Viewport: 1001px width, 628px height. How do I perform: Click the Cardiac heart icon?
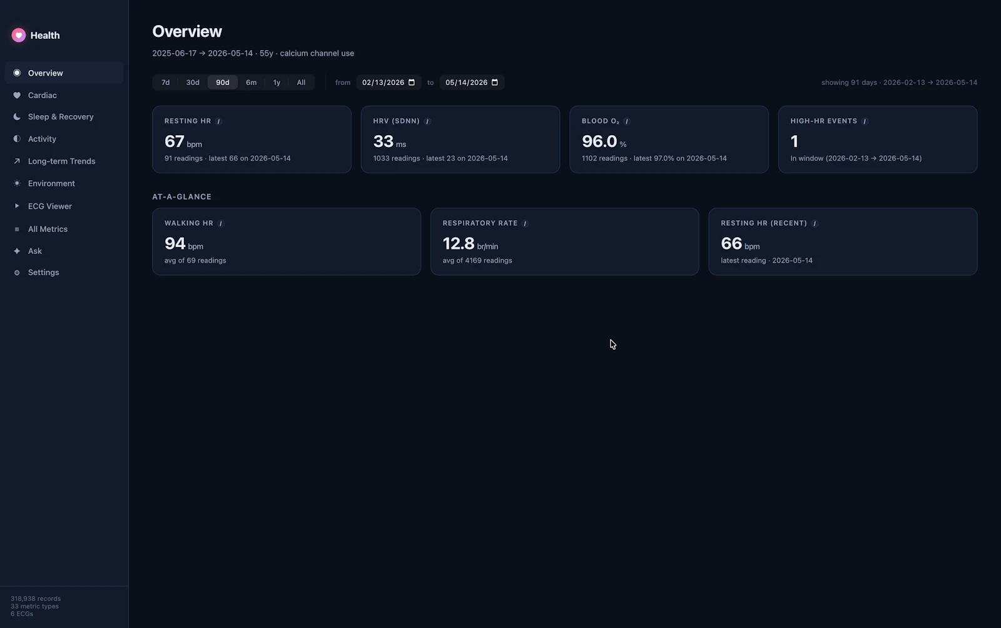[17, 95]
